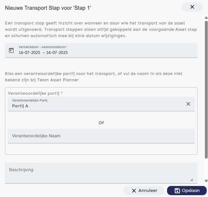Screen dimensions: 208x197
Task: Click the Verantwoordelijke partij group label
Action: tap(34, 93)
